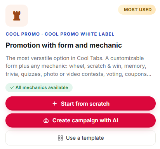Screen dimensions: 160x149
Task: Select the pink rounded tile behind the rook
Action: click(x=17, y=15)
